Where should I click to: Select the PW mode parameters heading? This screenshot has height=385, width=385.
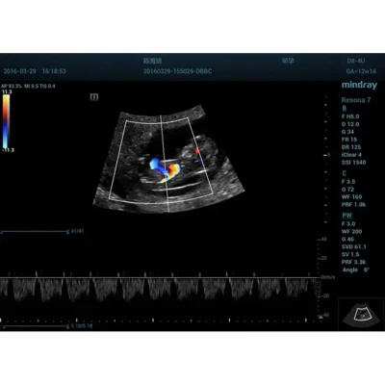[346, 216]
